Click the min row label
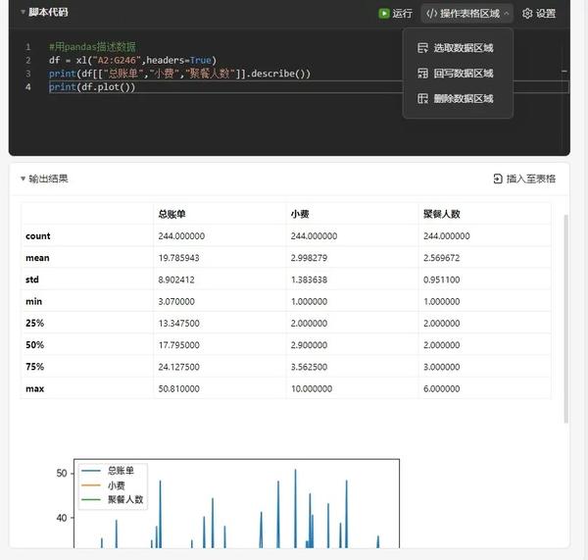 tap(33, 301)
